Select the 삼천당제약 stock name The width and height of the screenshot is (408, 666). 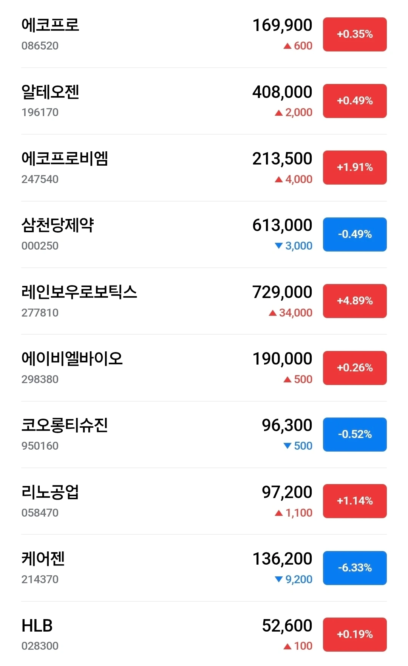coord(57,225)
